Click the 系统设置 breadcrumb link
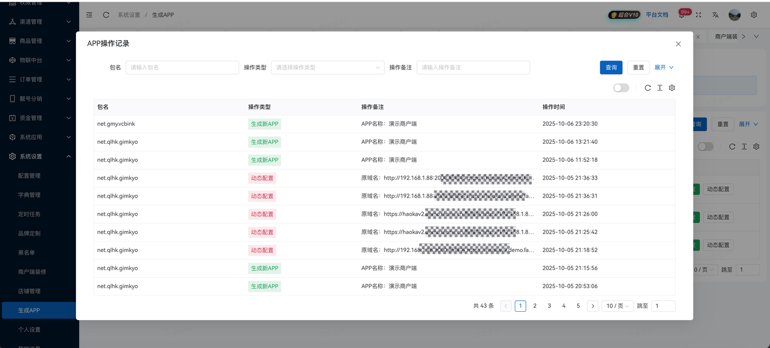This screenshot has height=348, width=770. pos(129,15)
